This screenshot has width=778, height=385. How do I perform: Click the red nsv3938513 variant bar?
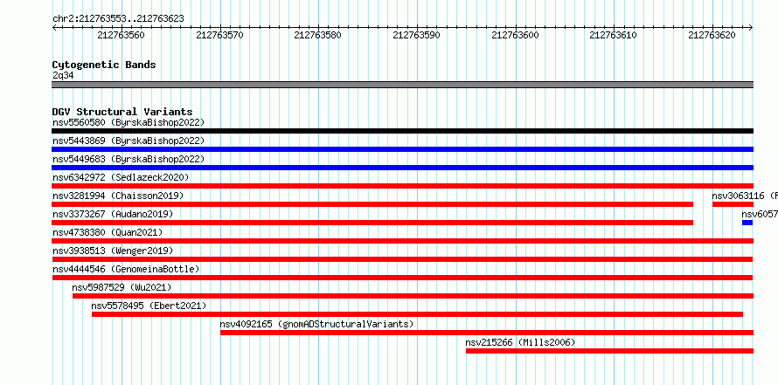(402, 259)
